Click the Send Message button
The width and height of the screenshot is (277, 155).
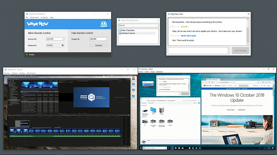pyautogui.click(x=241, y=50)
